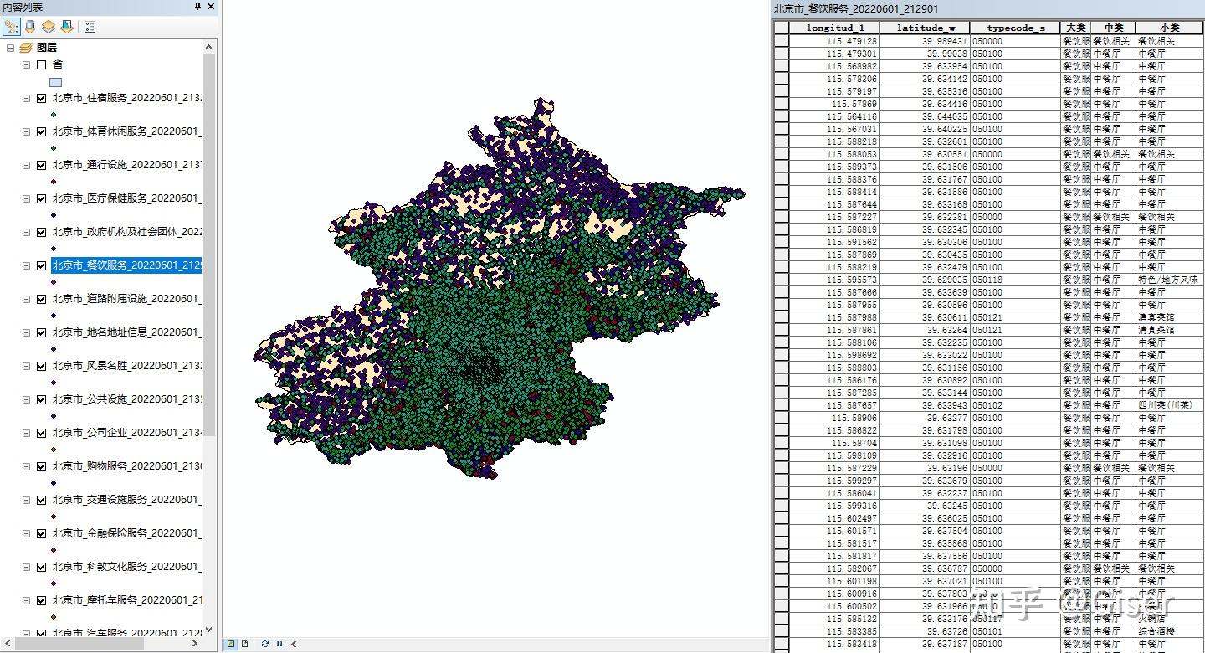Uncheck the 住宿服务 layer checkbox
Screen dimensions: 1205x653
[x=41, y=98]
